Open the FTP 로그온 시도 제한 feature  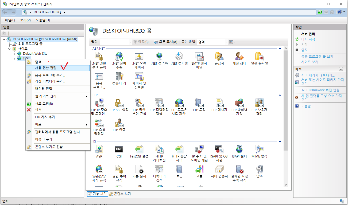179,107
